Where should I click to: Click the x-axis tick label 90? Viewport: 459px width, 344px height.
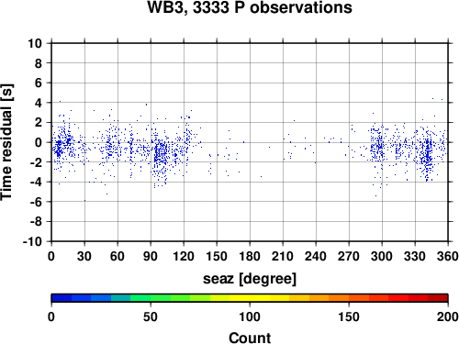(x=151, y=256)
